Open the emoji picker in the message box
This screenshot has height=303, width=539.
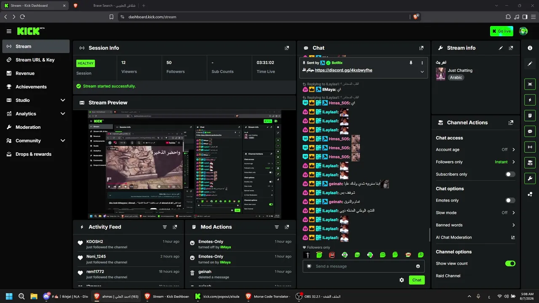418,266
